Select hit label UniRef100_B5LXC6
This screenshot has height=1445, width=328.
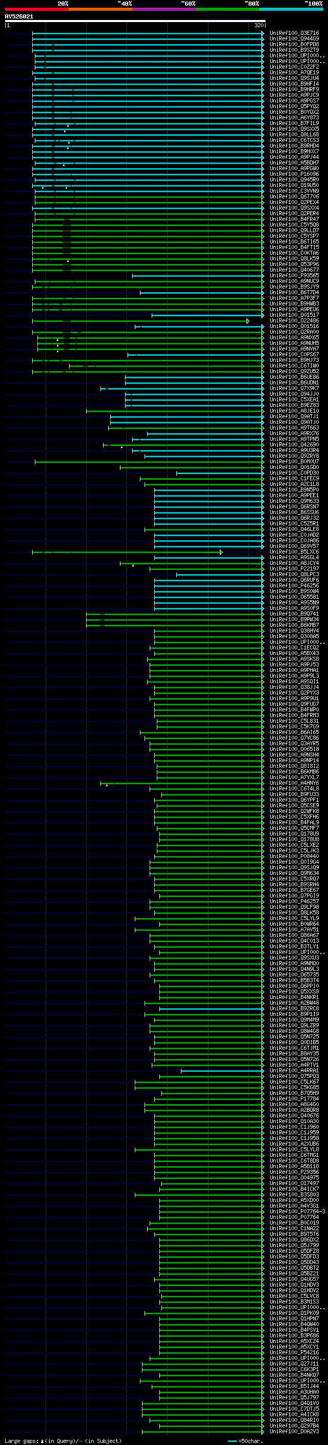click(294, 552)
